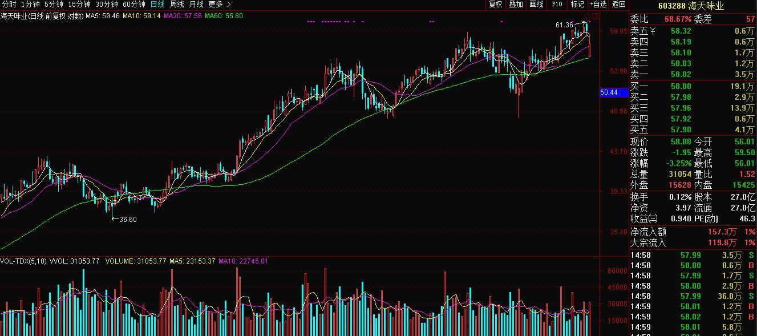Select the 15分钟 chart period

[79, 4]
